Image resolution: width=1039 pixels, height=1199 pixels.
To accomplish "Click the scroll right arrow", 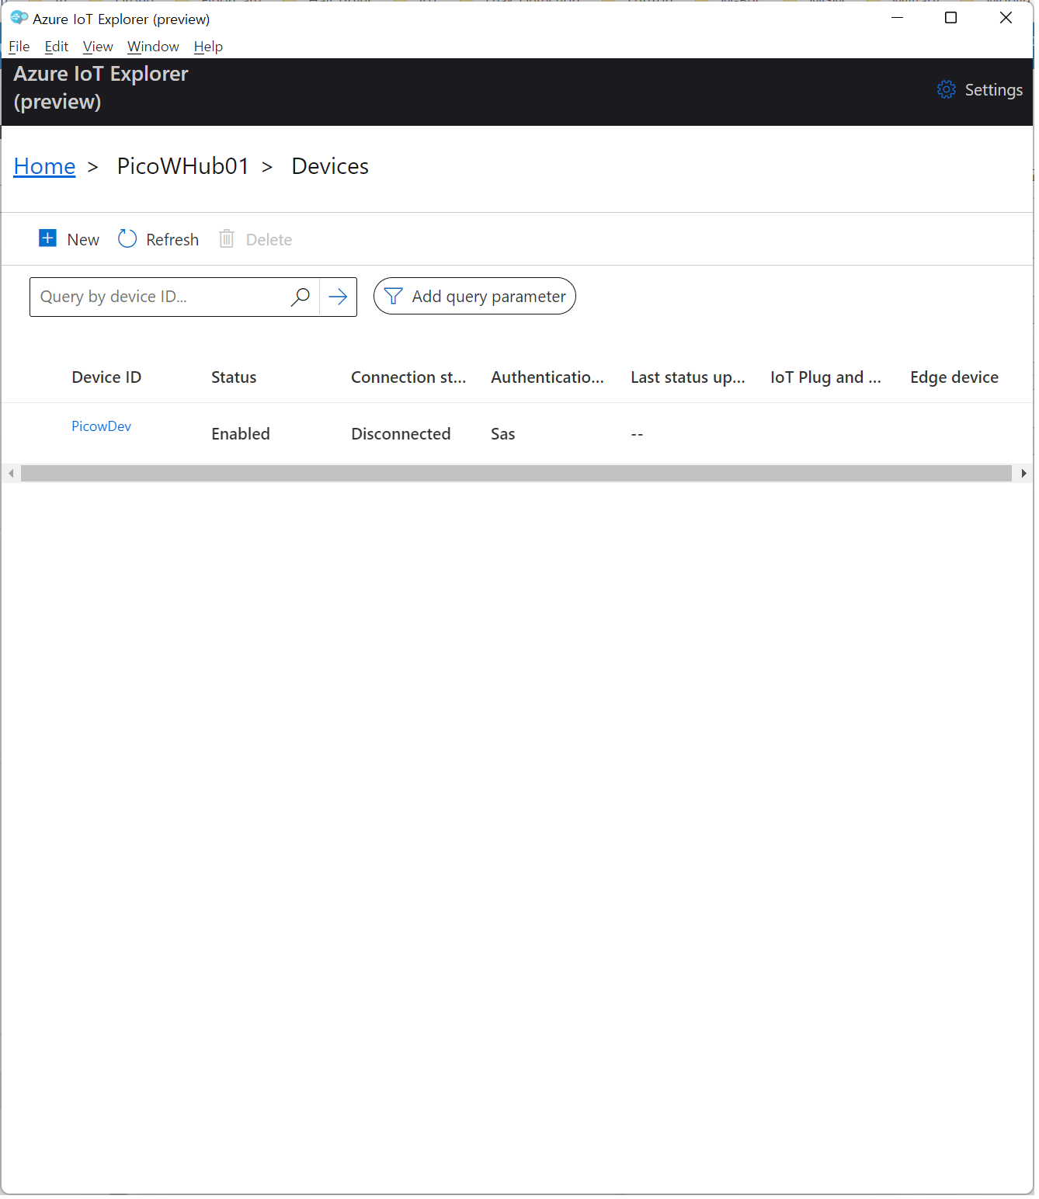I will click(x=1023, y=474).
